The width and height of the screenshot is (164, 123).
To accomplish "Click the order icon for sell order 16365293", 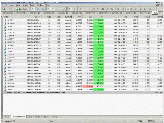I will [x=5, y=74].
